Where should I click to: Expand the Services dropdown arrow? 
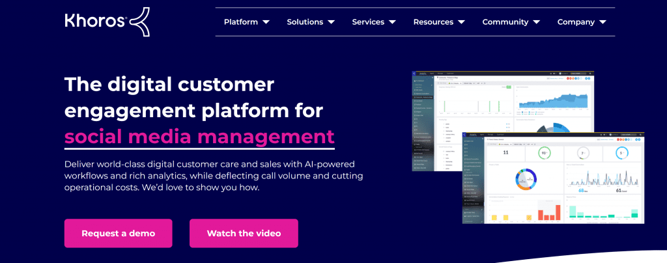pyautogui.click(x=392, y=22)
